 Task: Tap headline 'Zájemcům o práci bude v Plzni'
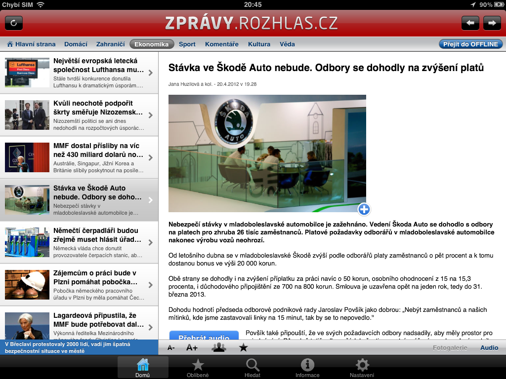95,277
